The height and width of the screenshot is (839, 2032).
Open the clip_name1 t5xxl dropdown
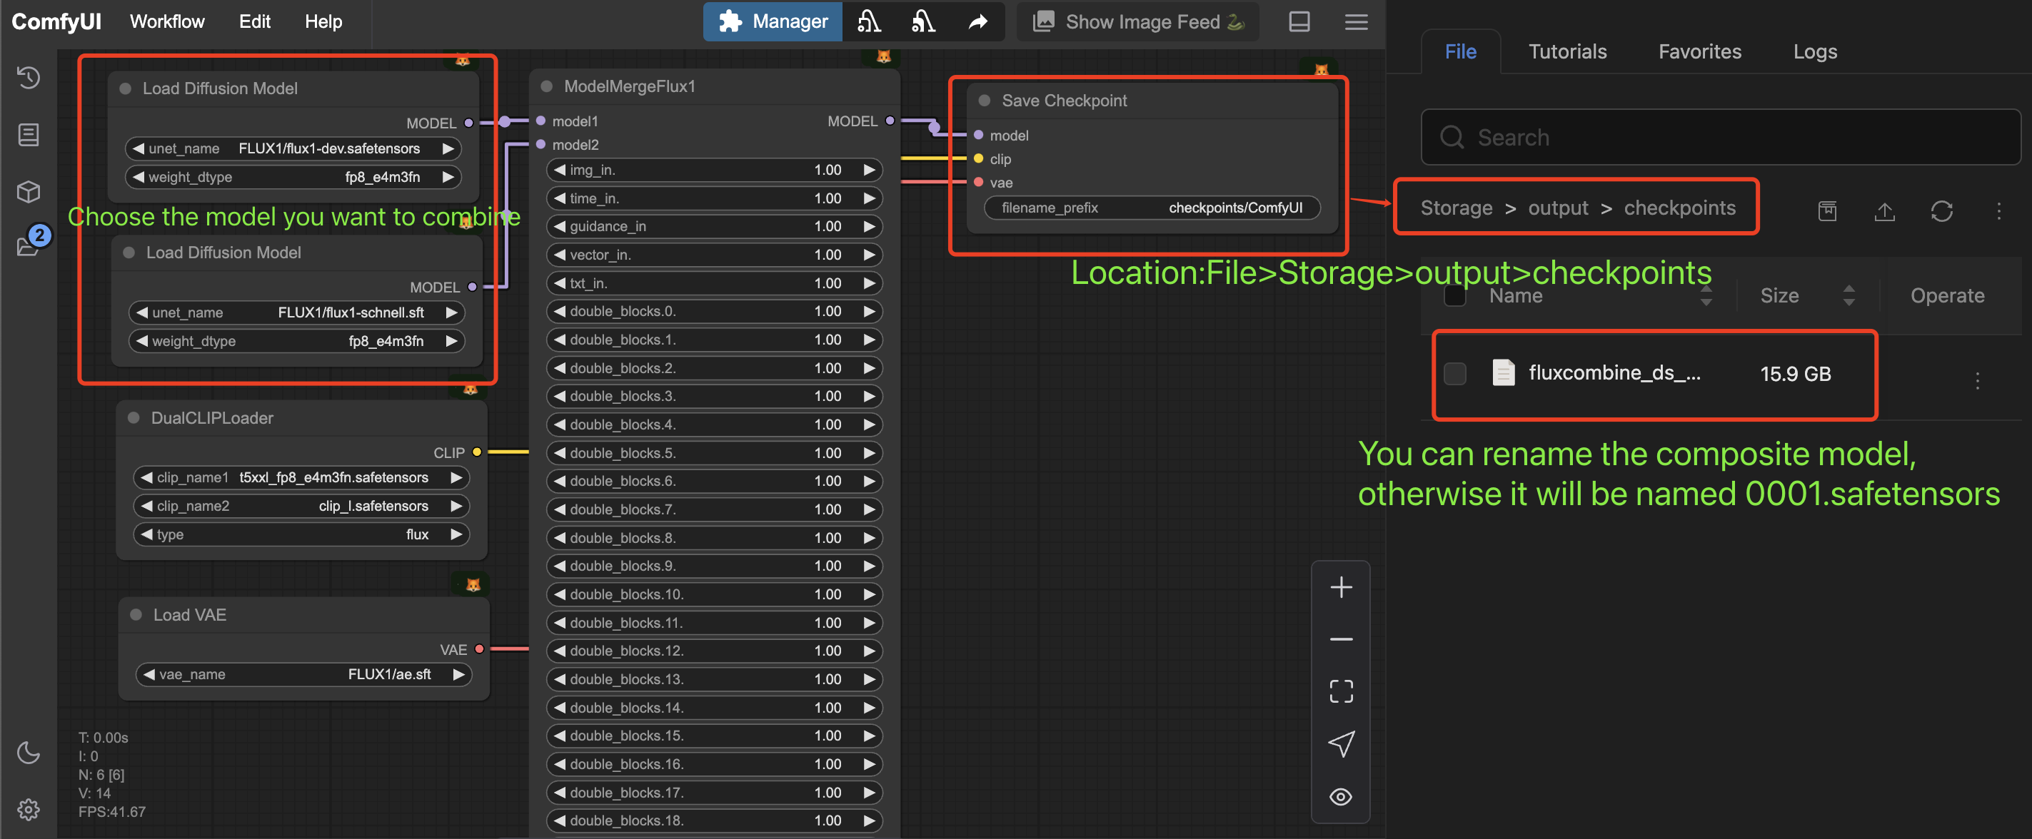click(x=301, y=477)
